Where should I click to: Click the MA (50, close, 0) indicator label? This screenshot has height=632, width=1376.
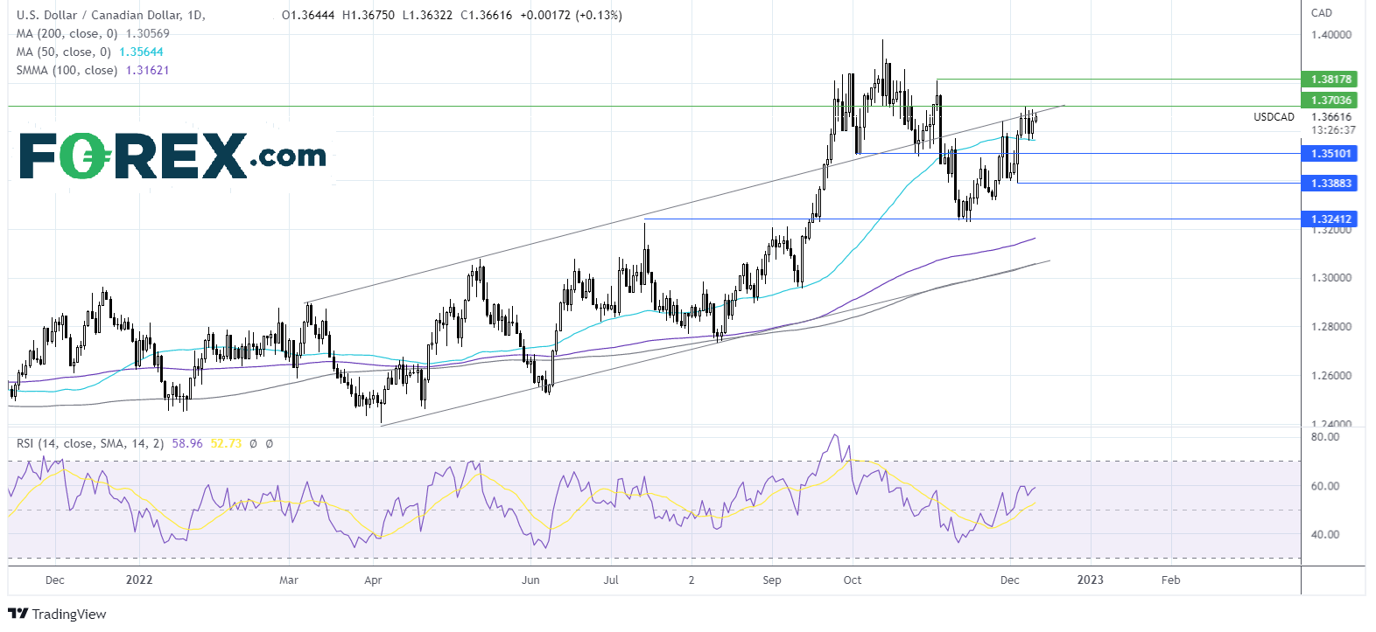click(63, 52)
